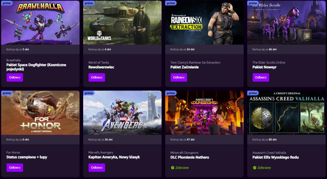Open the Brawlhalla artwork thumbnail

click(40, 23)
